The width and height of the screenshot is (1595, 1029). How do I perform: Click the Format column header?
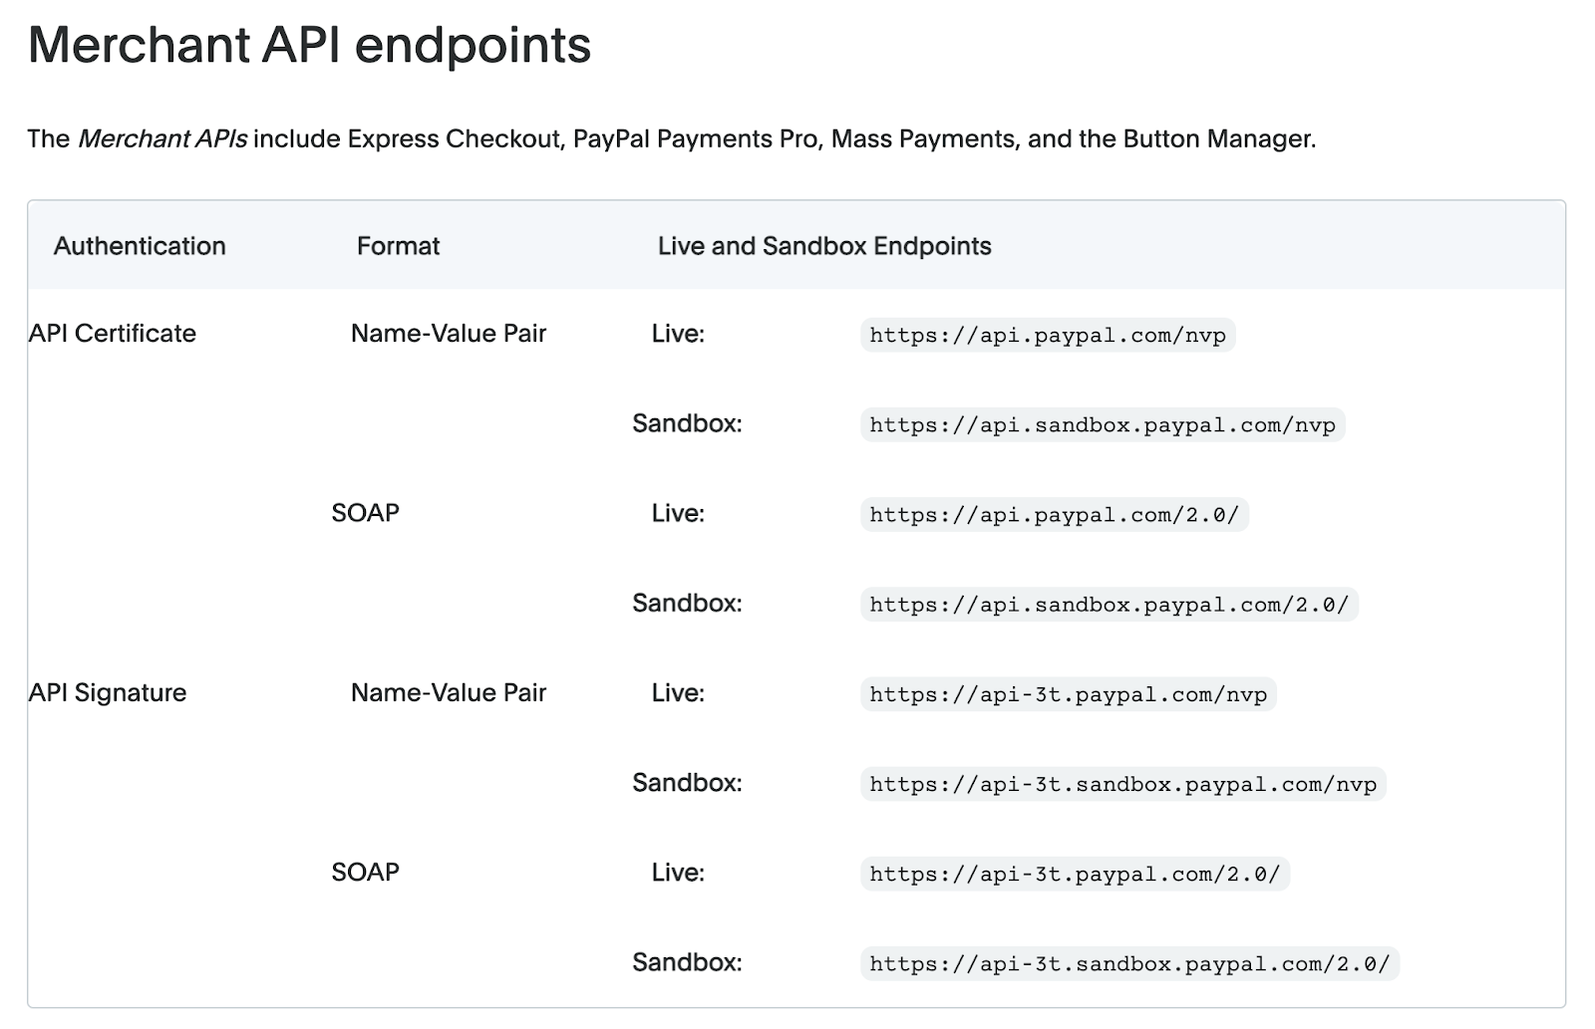point(398,246)
